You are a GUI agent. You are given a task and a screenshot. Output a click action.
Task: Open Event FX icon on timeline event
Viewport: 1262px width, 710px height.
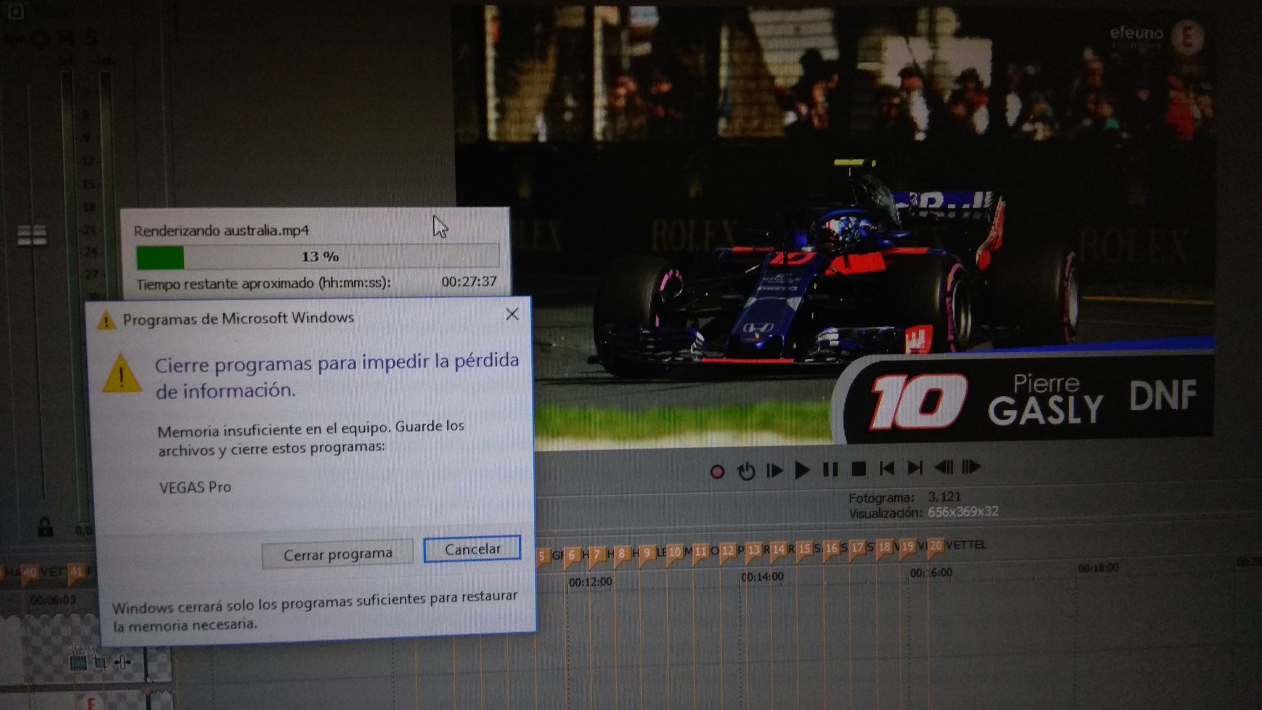(x=123, y=663)
